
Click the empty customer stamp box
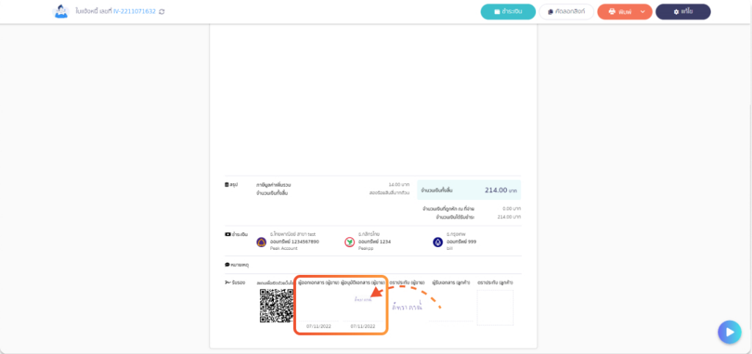[495, 308]
